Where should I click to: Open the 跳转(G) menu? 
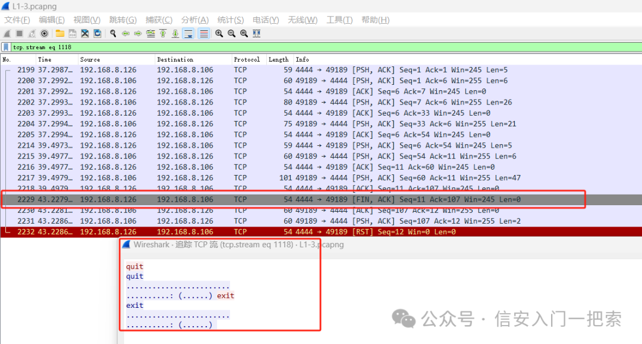point(123,20)
